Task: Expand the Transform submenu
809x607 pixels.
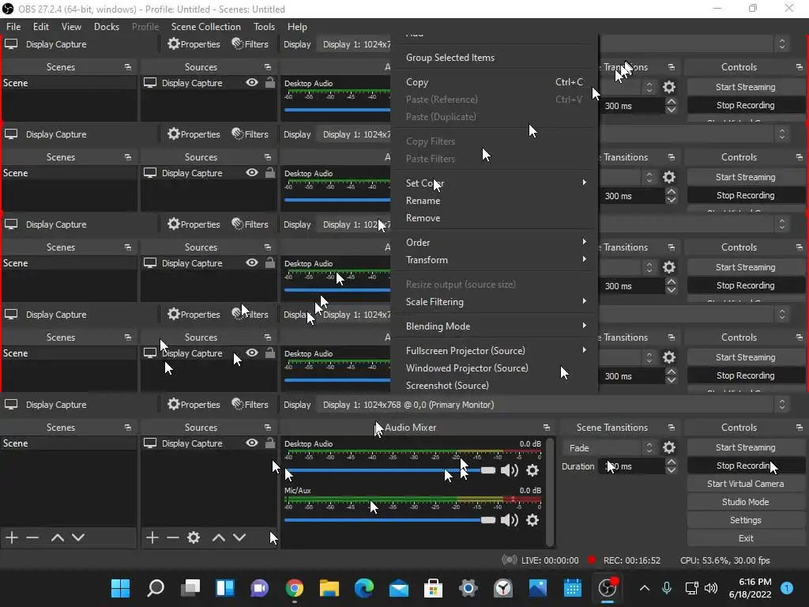Action: 495,259
